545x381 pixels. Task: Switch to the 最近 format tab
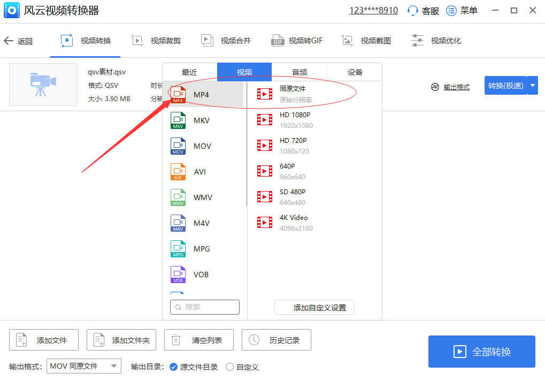pyautogui.click(x=189, y=72)
